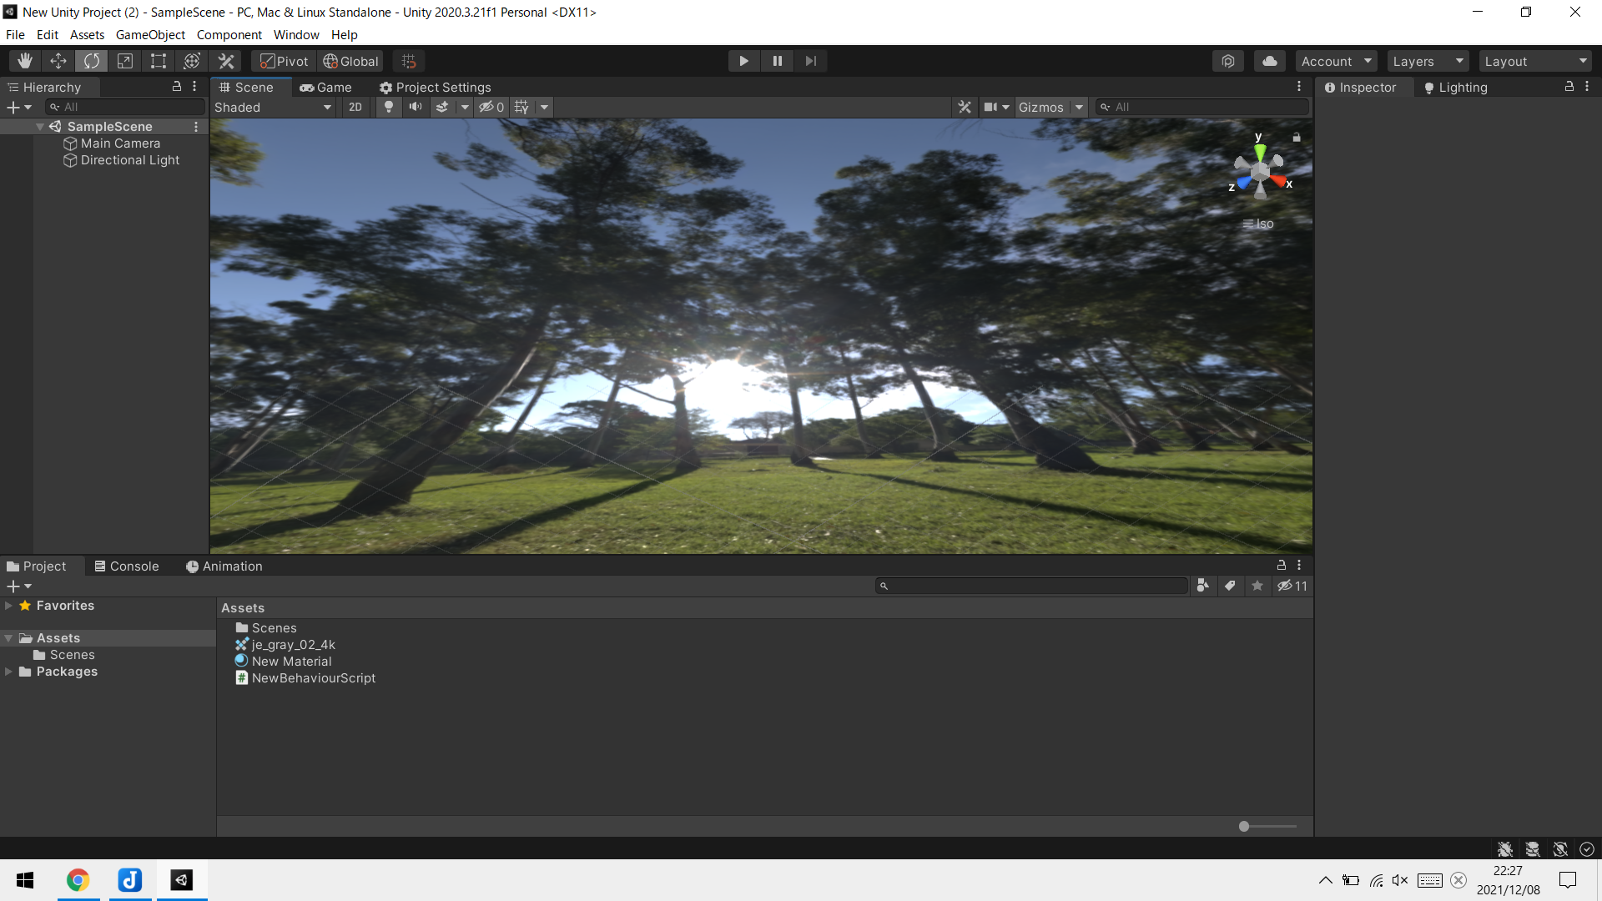Select the Transform tool
This screenshot has height=901, width=1602.
192,61
